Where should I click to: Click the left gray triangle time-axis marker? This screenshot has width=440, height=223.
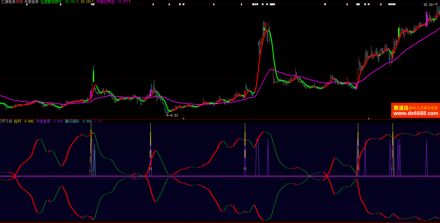[x=183, y=118]
